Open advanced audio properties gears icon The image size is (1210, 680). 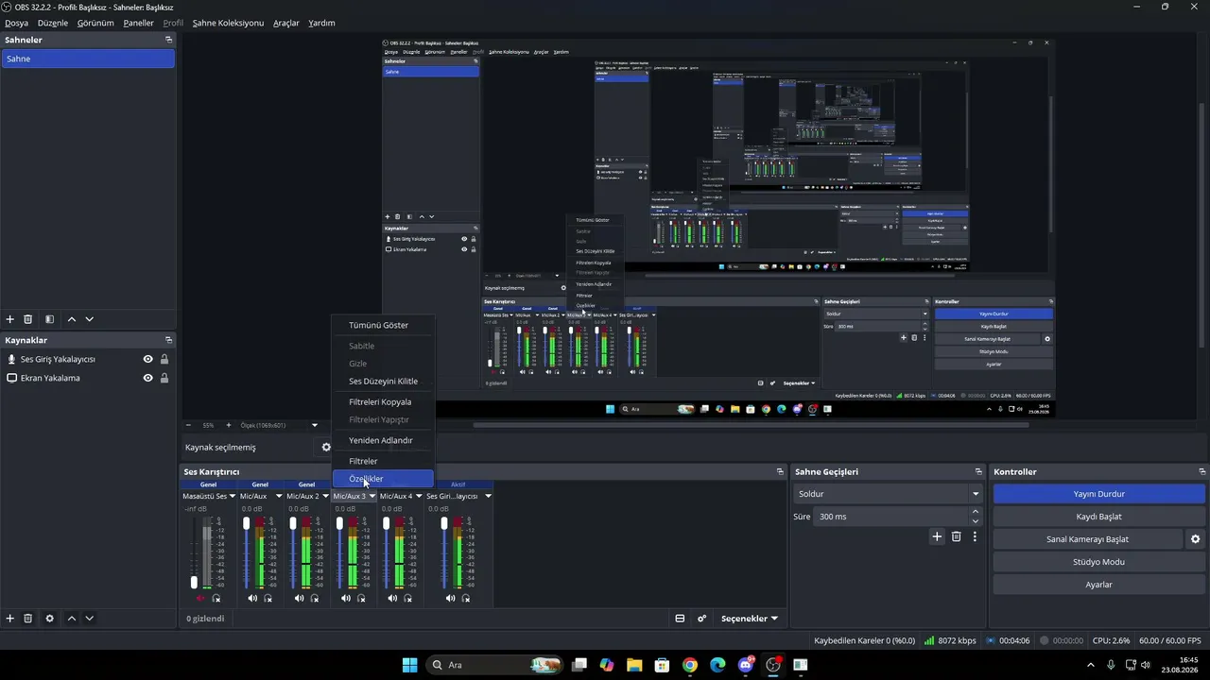[x=701, y=619]
